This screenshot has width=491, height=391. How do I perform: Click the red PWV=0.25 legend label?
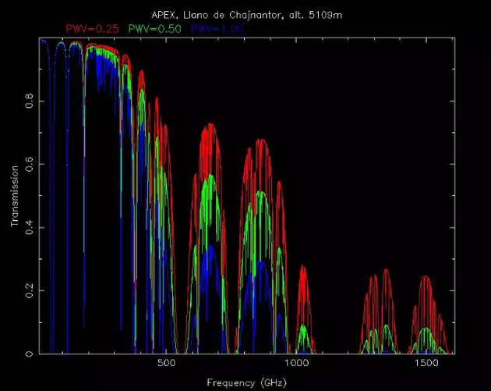[93, 29]
